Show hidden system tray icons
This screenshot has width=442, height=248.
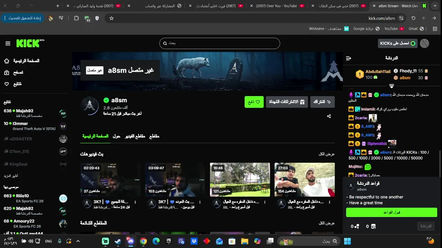[78, 241]
